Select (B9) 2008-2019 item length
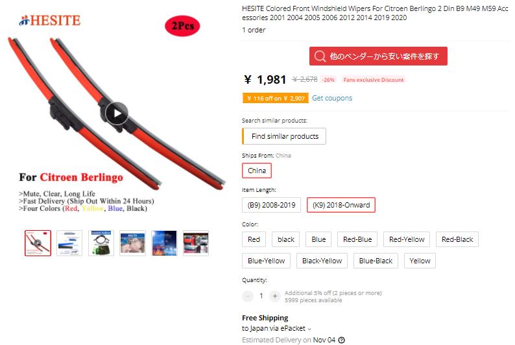 [271, 205]
